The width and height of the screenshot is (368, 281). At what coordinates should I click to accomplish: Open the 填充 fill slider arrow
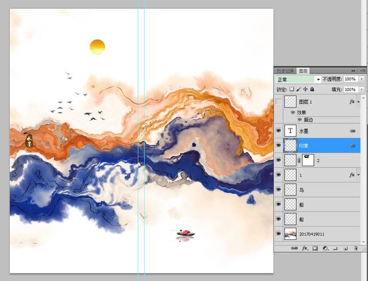coord(362,89)
